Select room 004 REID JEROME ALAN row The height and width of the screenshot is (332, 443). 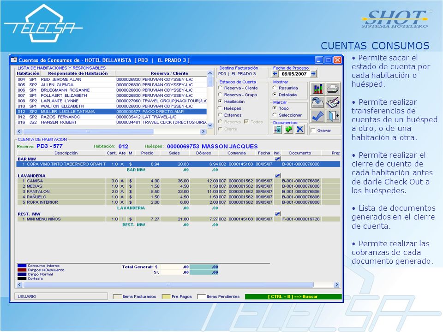click(x=112, y=79)
